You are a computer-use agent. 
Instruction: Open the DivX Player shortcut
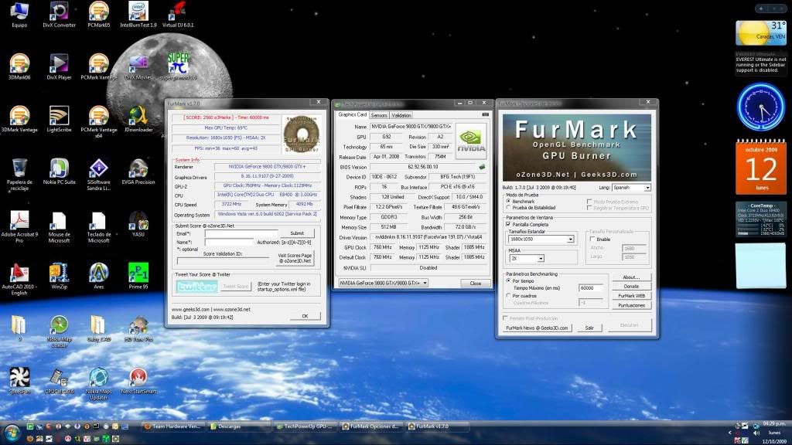click(59, 67)
